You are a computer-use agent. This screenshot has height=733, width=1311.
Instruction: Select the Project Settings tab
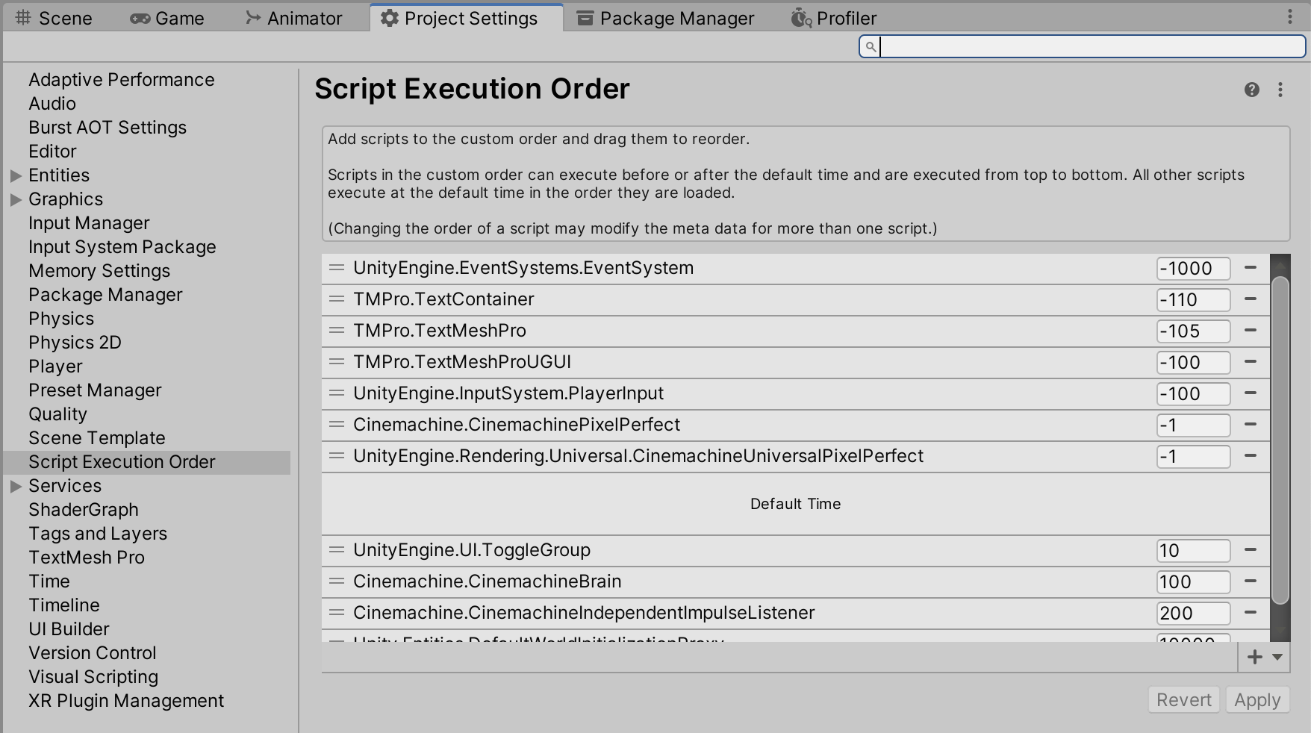point(467,18)
